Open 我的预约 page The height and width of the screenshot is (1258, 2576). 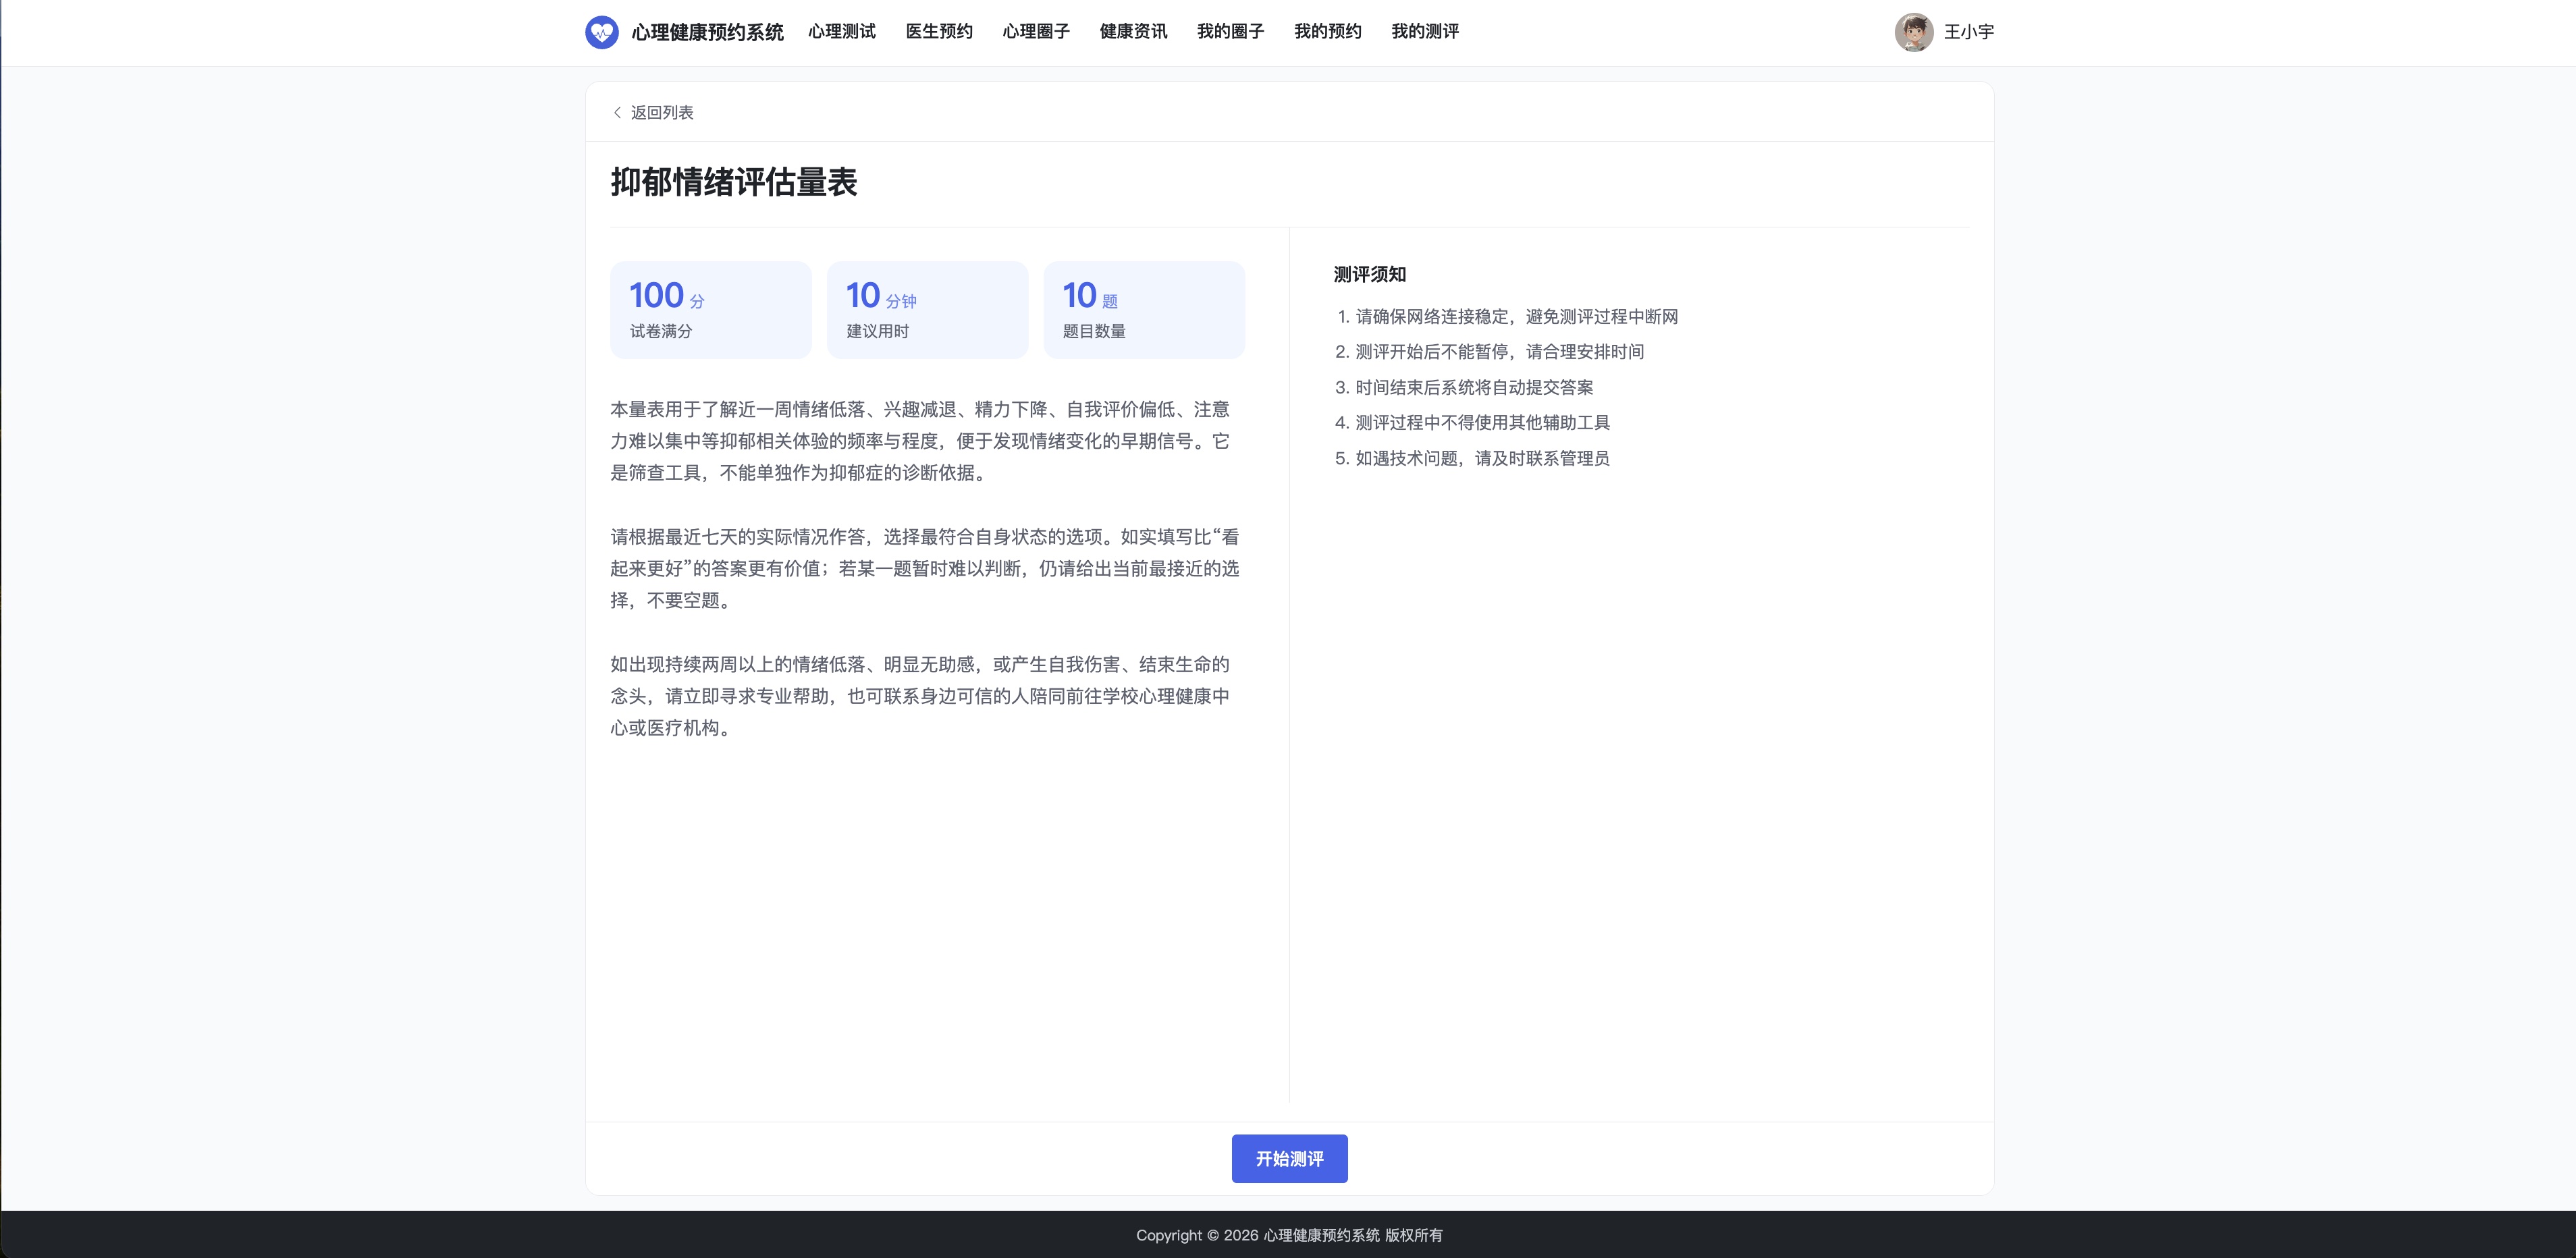pyautogui.click(x=1327, y=32)
